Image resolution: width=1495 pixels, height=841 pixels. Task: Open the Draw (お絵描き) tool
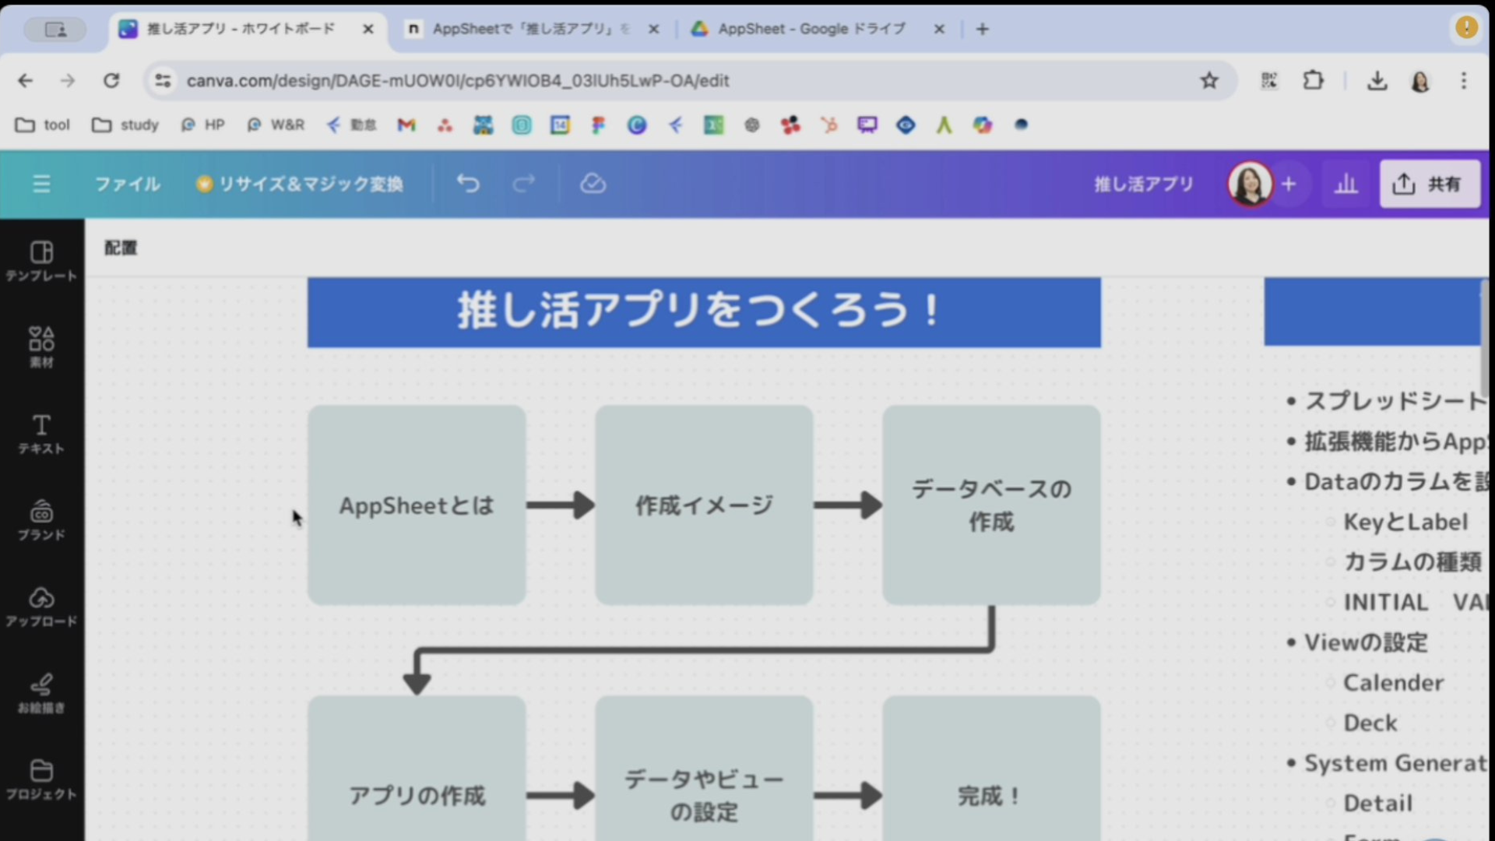pos(41,693)
